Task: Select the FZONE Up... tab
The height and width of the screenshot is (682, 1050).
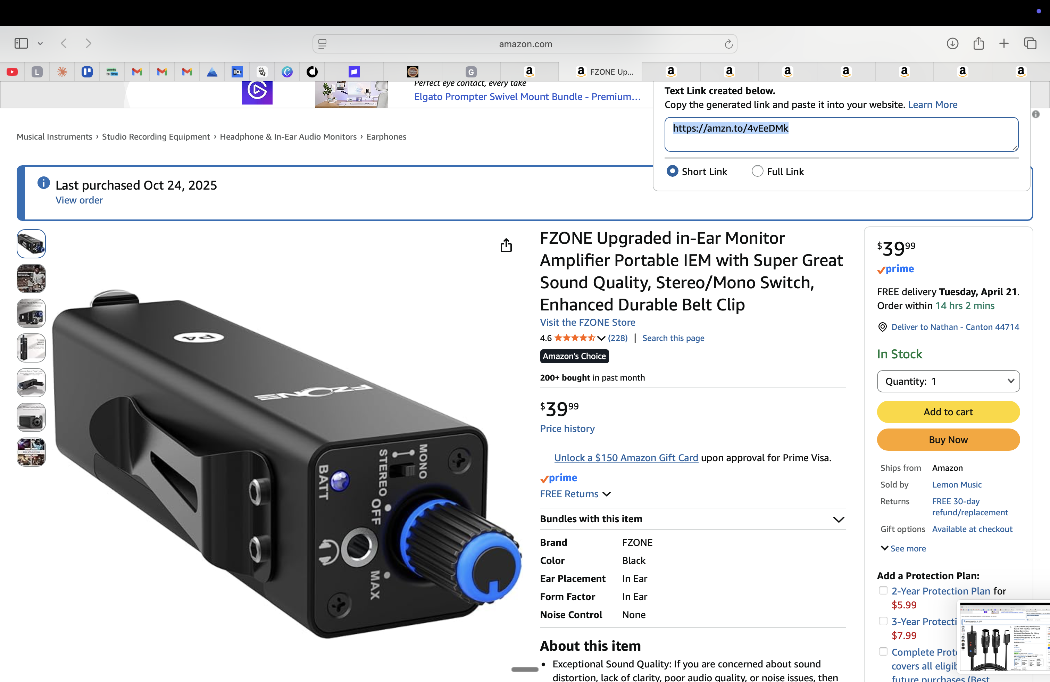Action: click(600, 72)
